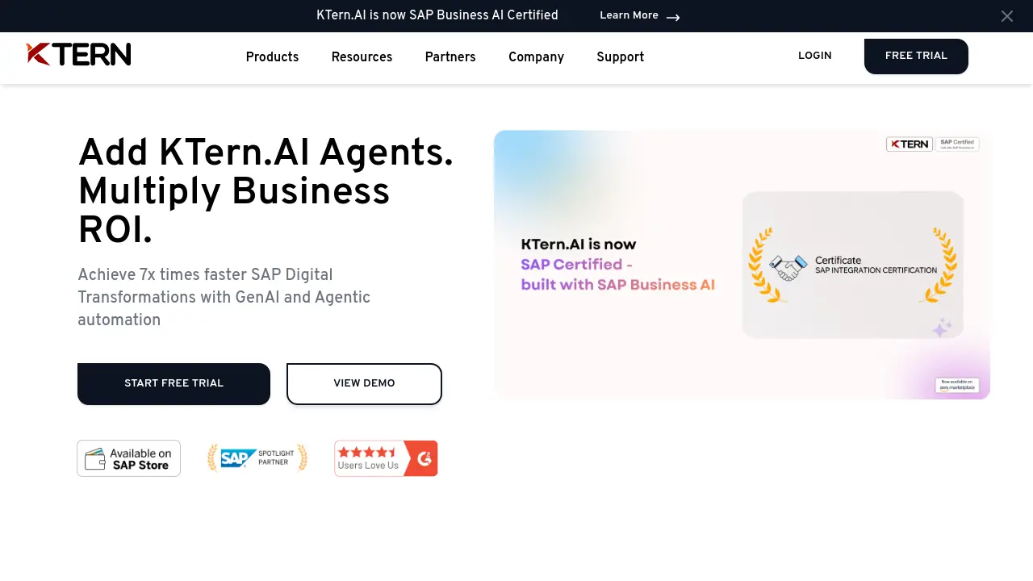
Task: Follow the Learn More banner link
Action: tap(629, 15)
